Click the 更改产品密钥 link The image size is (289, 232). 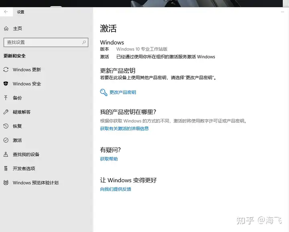(123, 92)
